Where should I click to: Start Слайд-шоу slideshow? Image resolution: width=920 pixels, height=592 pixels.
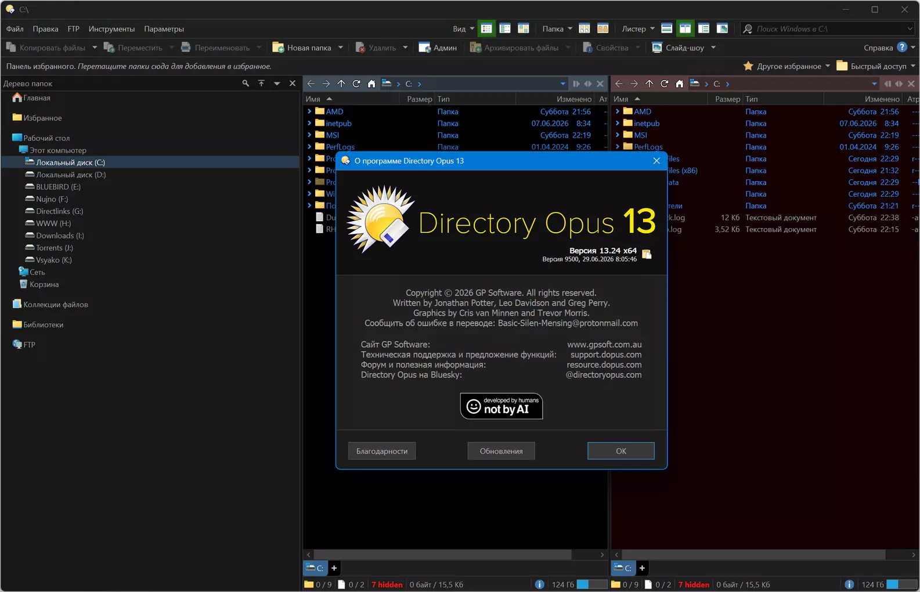click(678, 48)
